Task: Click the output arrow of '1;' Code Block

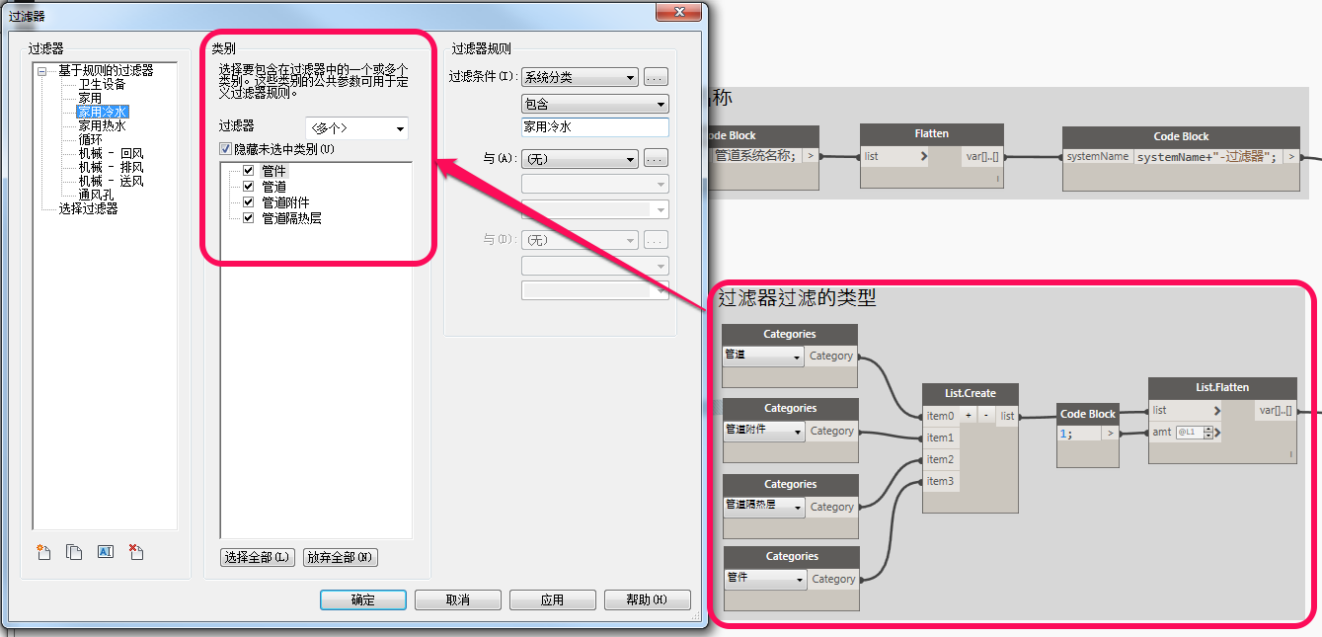Action: 1111,433
